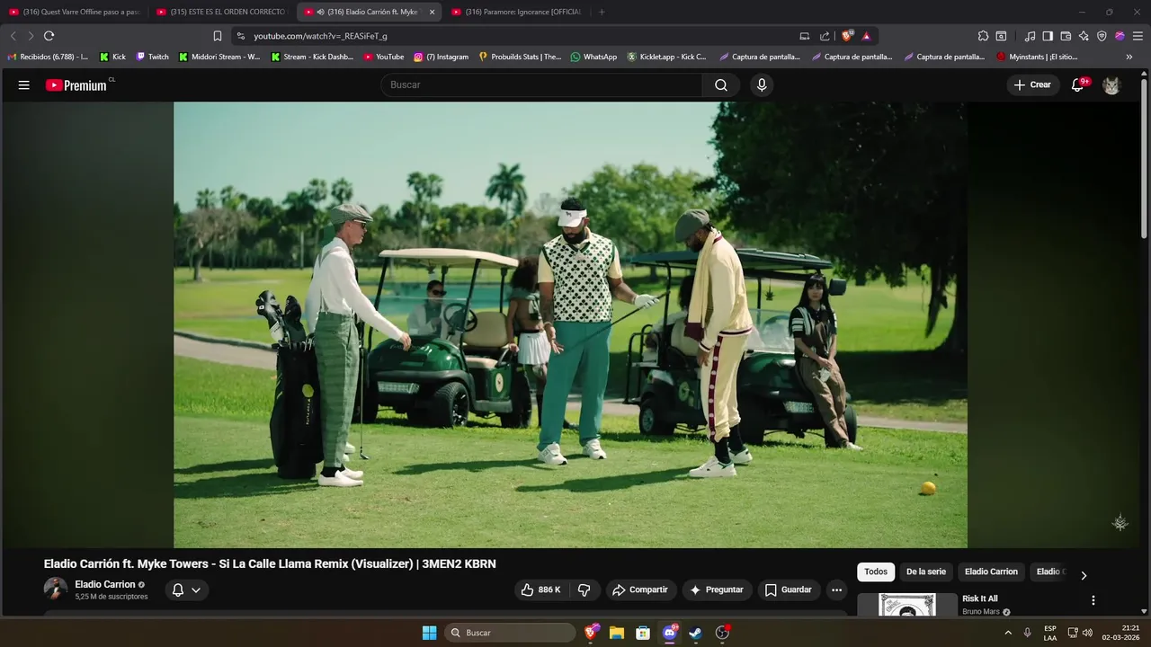Open Eladio Carrion channel avatar
This screenshot has width=1151, height=647.
(x=56, y=589)
